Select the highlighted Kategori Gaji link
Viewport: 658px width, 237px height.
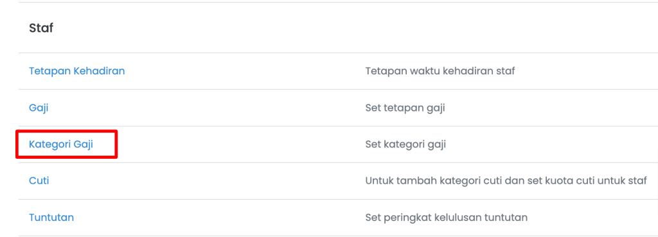pos(61,145)
